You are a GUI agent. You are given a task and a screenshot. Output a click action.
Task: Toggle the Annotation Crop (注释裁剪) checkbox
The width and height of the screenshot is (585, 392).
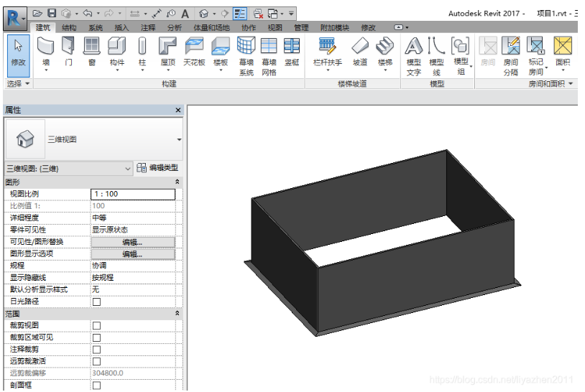pos(96,350)
